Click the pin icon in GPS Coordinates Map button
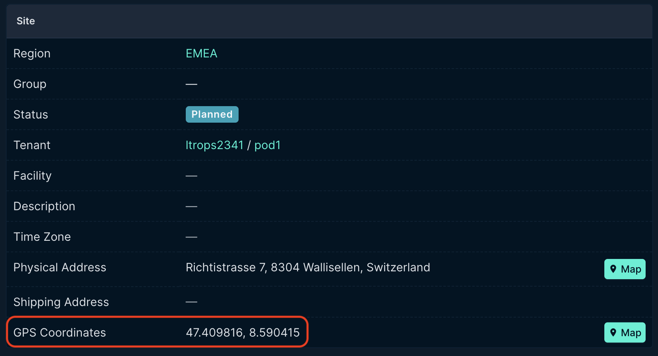Image resolution: width=658 pixels, height=356 pixels. coord(613,332)
